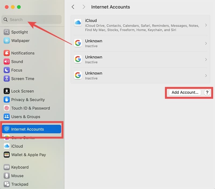Screen dimensions: 215x189
Task: Open Wallpaper settings icon
Action: tap(7, 41)
